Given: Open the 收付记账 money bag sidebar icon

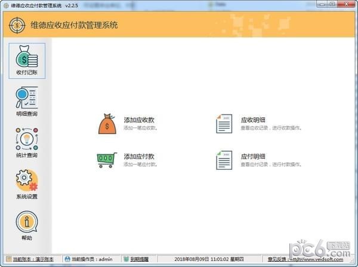Looking at the screenshot, I should 27,57.
